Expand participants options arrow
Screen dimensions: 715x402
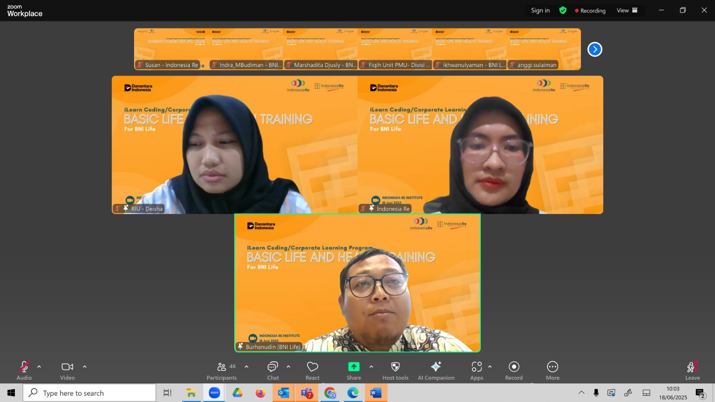click(x=246, y=367)
